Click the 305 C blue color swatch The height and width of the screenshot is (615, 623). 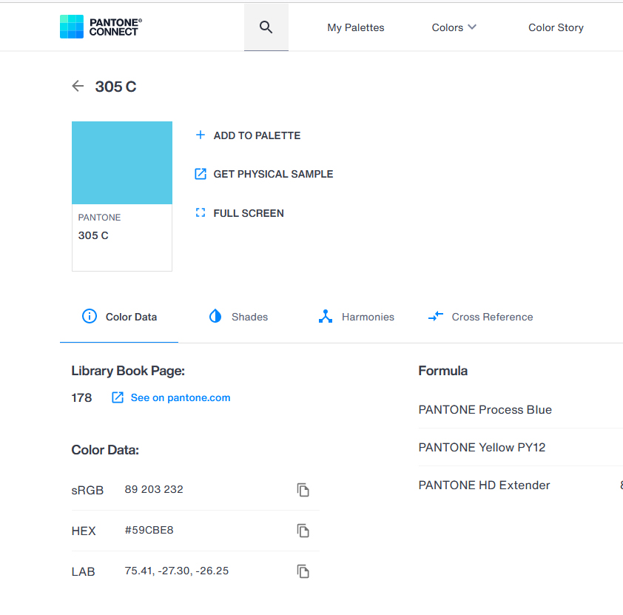122,163
